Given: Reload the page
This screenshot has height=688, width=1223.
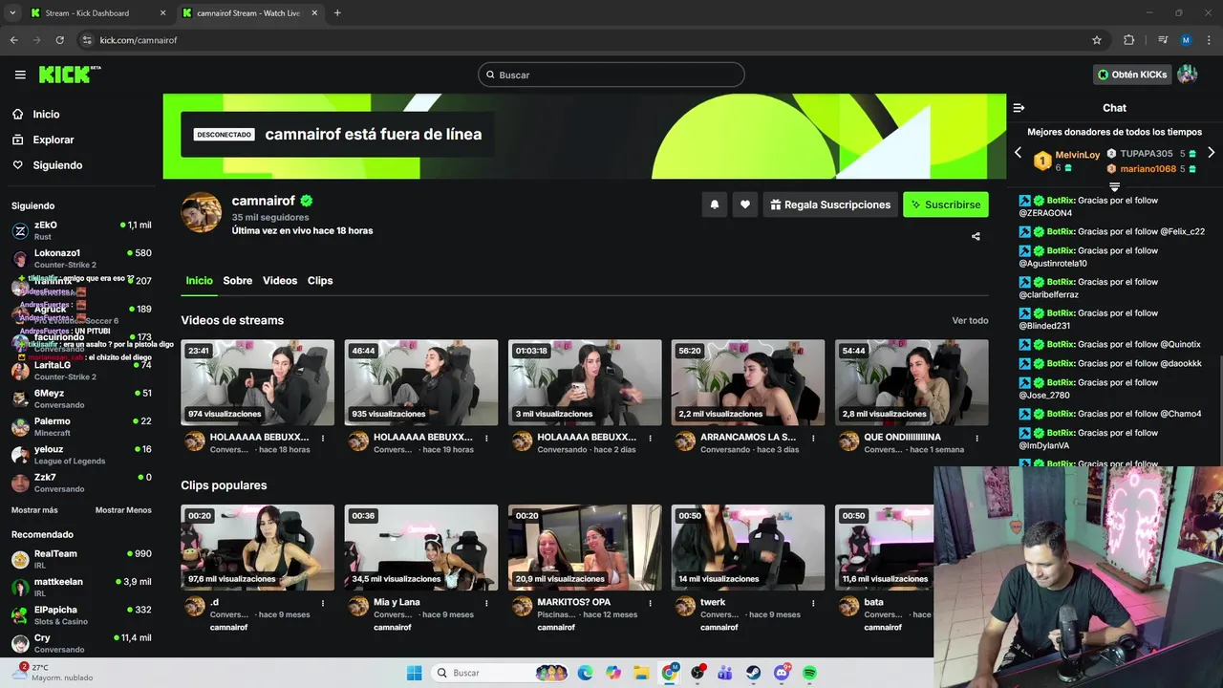Looking at the screenshot, I should 59,40.
